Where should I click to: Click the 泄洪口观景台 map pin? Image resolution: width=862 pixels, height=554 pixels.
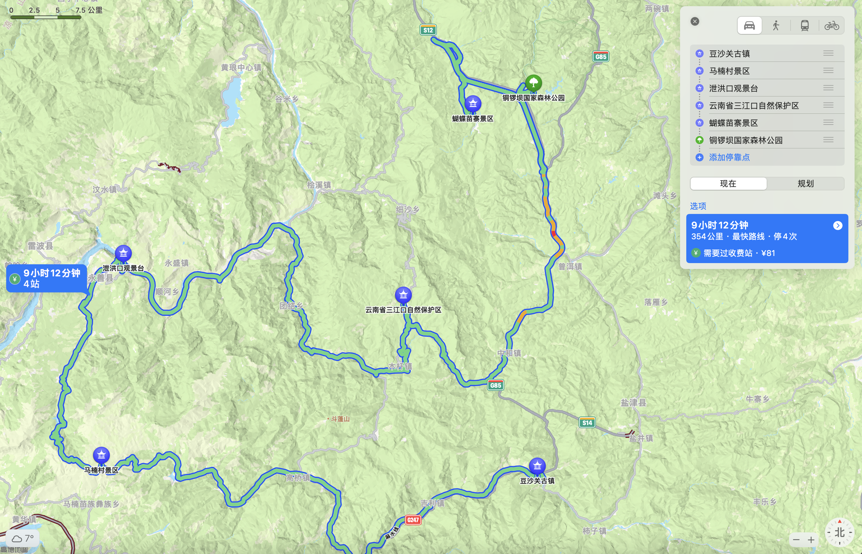tap(123, 254)
